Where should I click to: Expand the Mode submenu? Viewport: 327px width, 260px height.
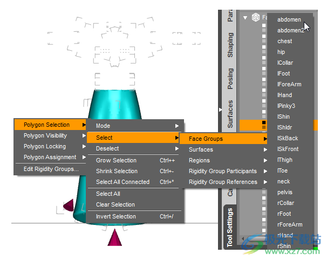135,126
